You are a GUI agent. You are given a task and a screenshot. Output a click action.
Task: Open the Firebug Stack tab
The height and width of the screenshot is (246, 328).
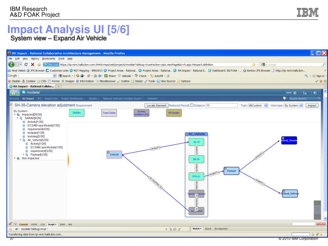pos(208,229)
